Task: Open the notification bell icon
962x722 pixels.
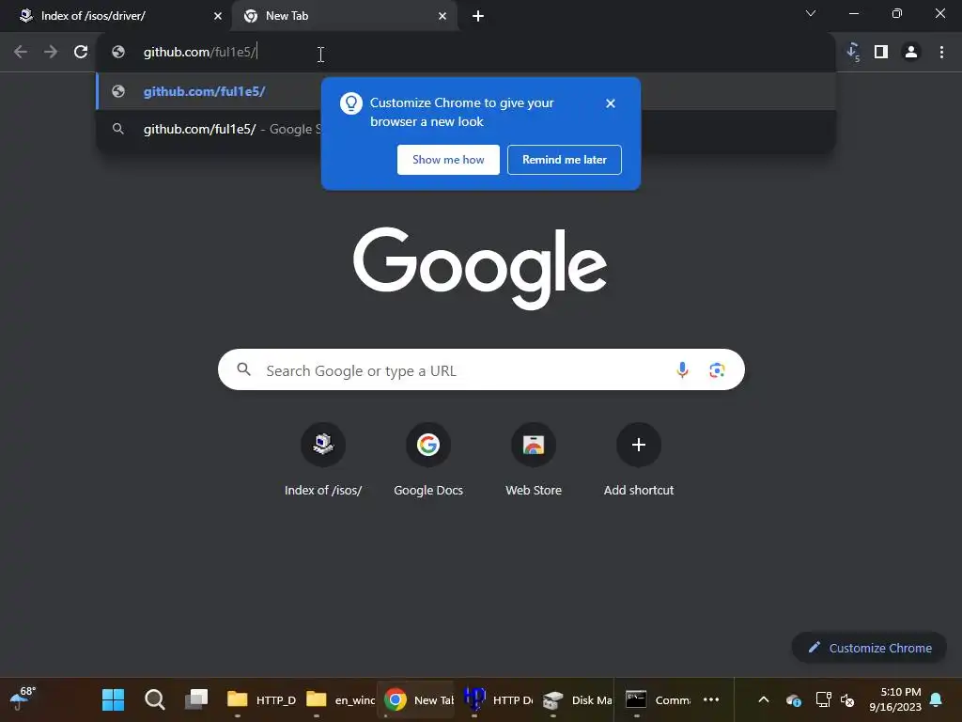Action: 936,699
